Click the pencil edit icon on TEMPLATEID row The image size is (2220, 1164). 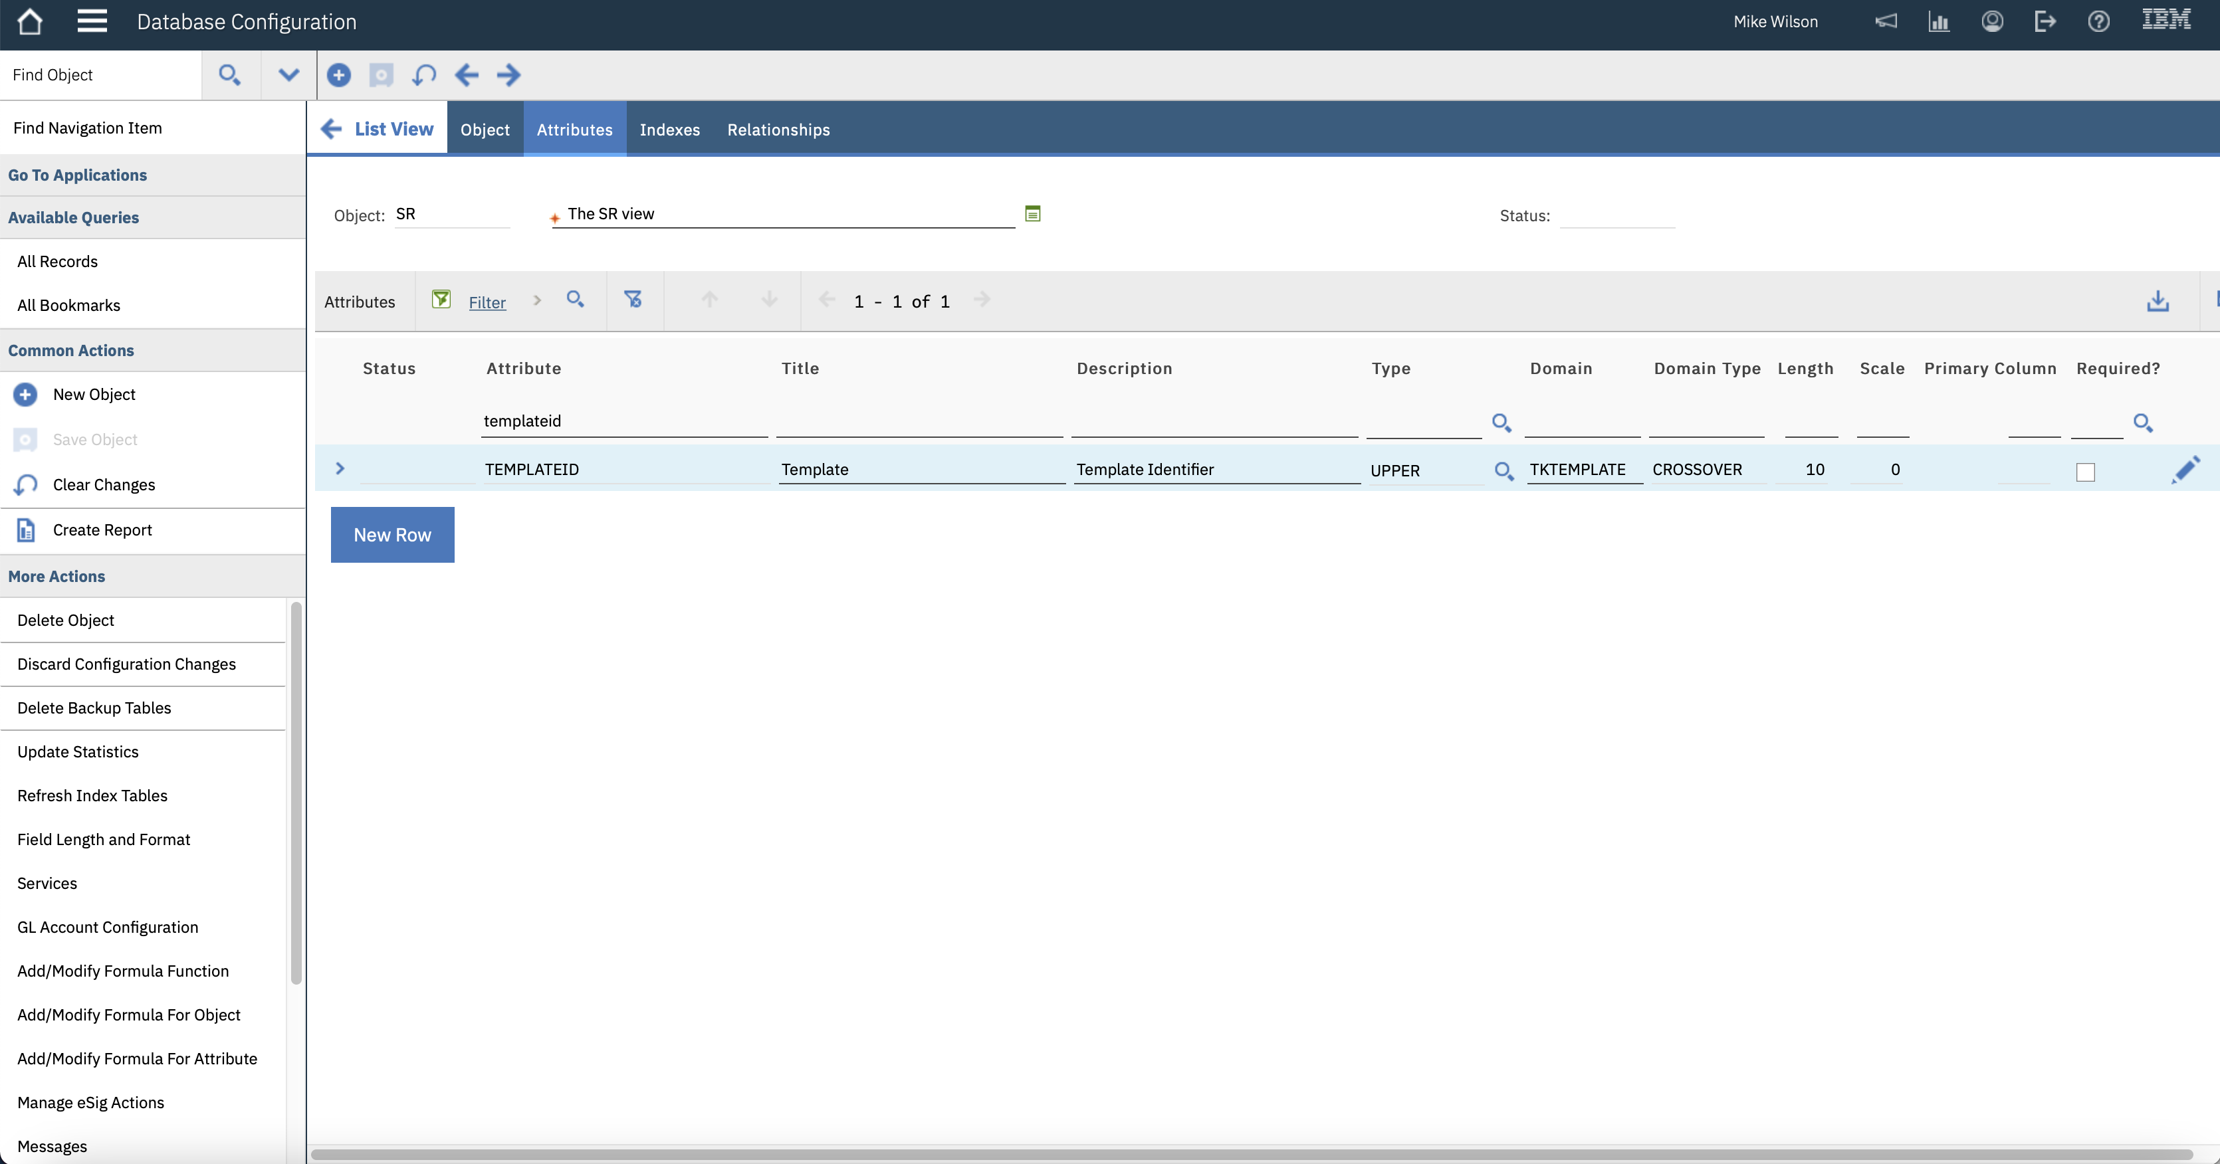pos(2185,470)
